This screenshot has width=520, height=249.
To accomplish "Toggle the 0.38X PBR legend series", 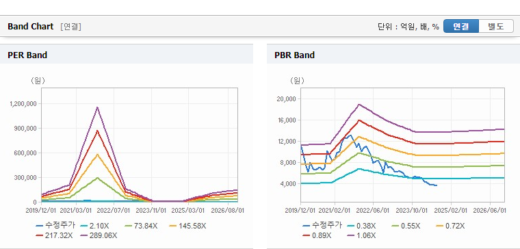I will [x=361, y=226].
